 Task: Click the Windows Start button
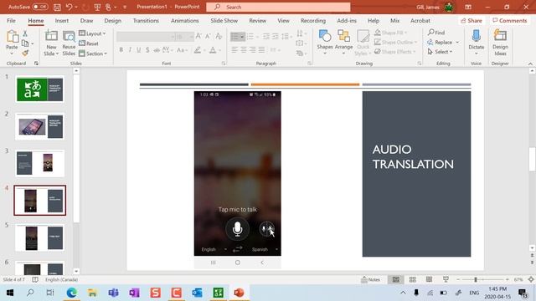[9, 293]
